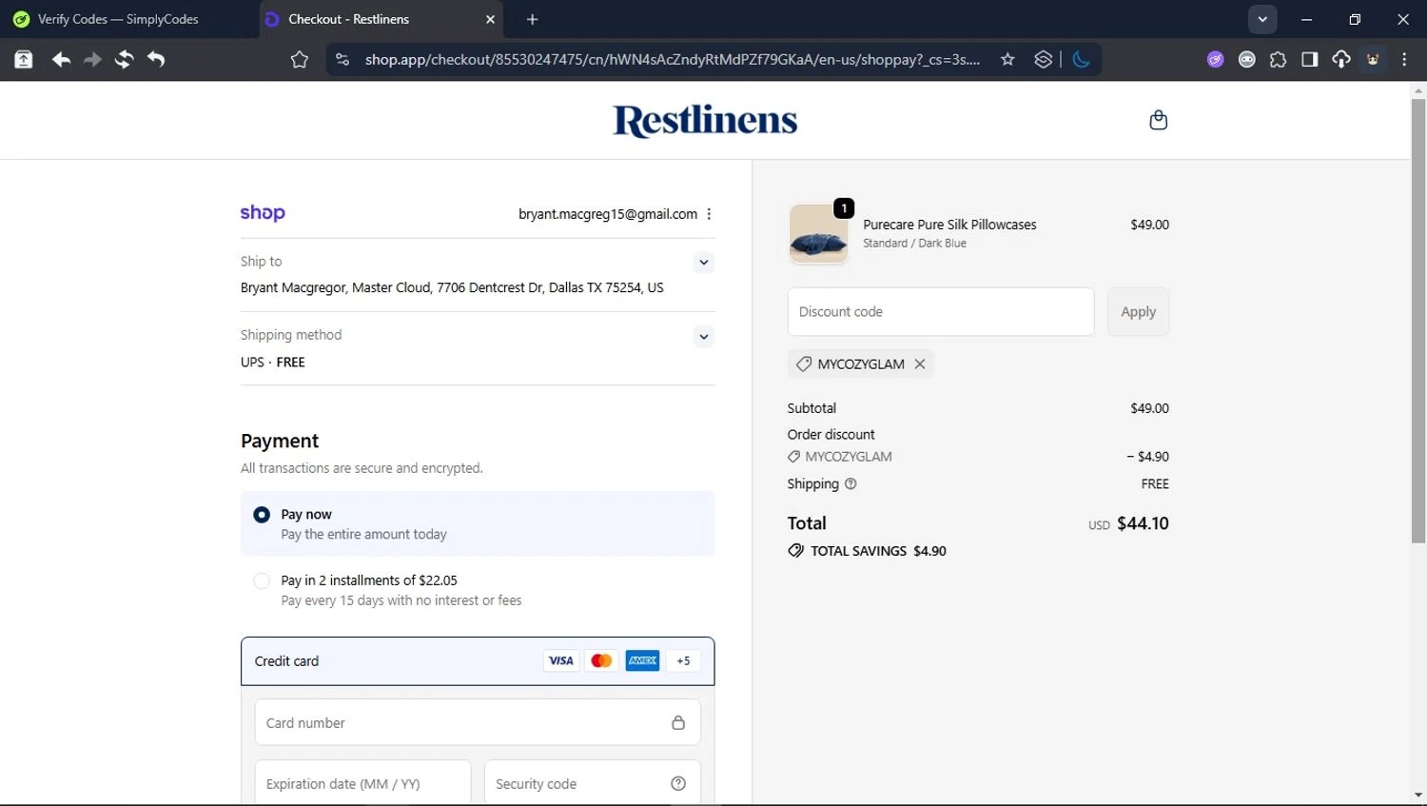Click the undo-style curved arrow toolbar icon

click(156, 59)
